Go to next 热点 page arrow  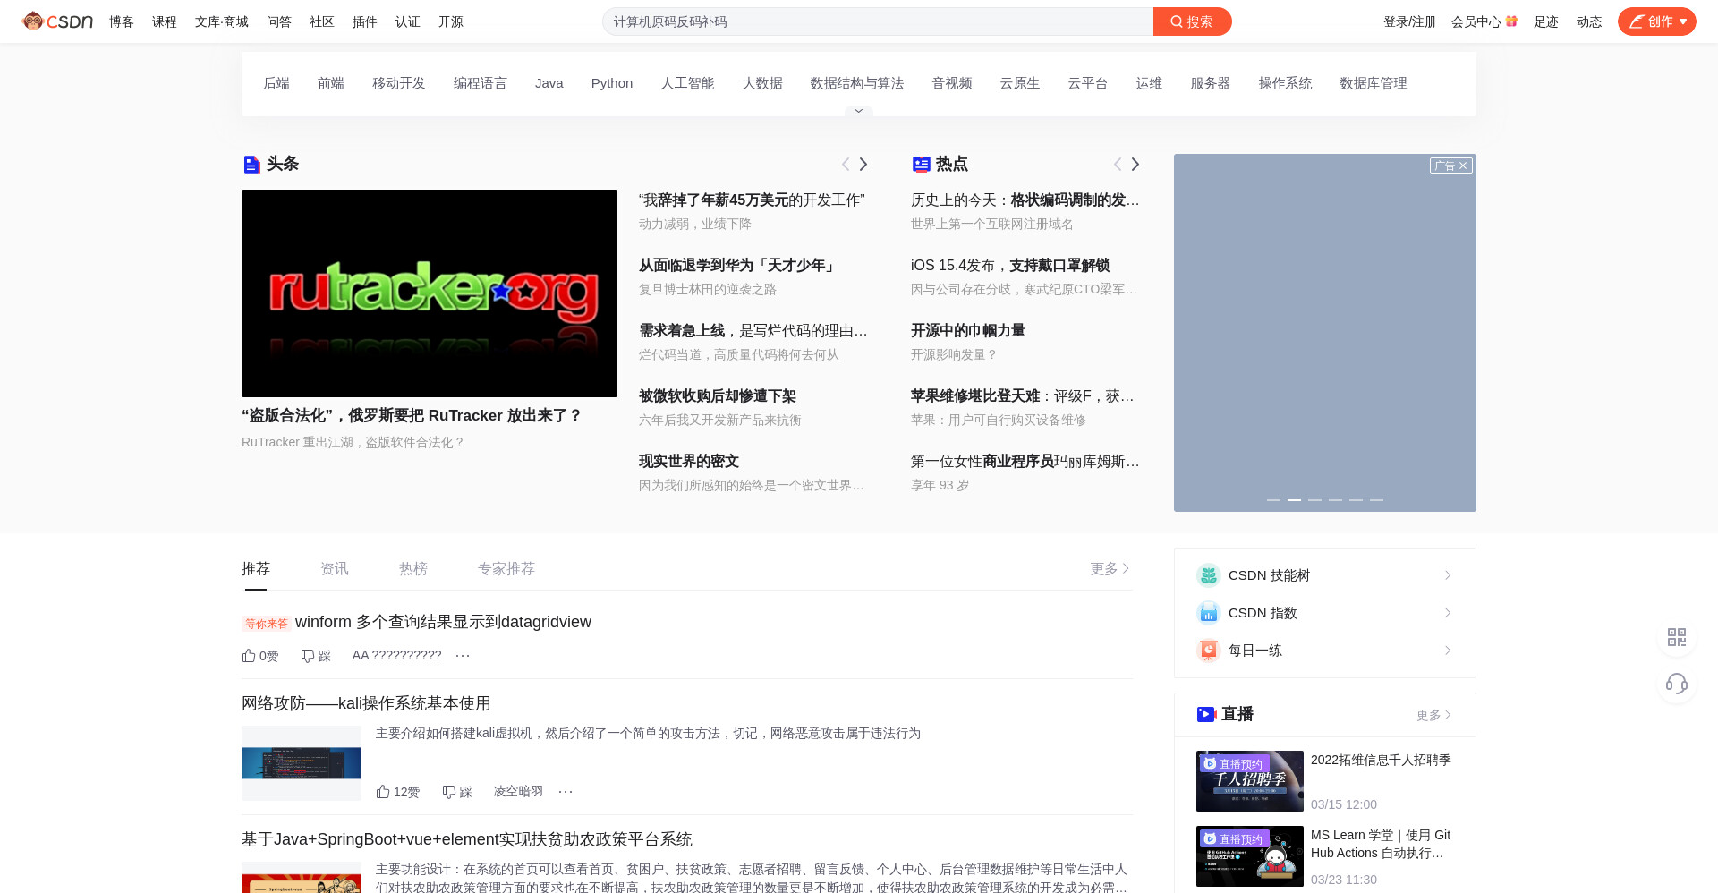tap(1135, 165)
